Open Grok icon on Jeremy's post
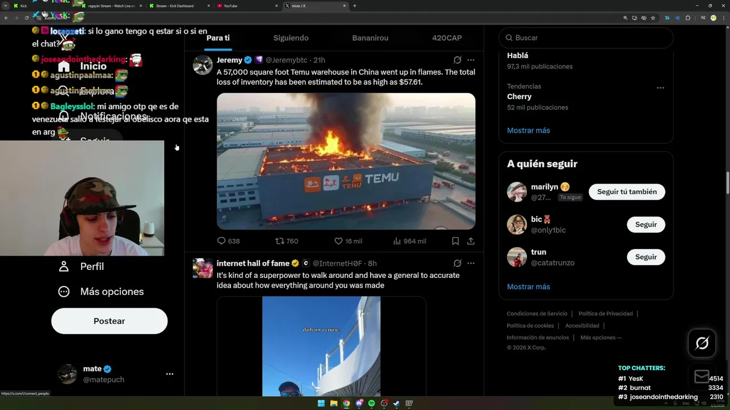 [x=457, y=60]
